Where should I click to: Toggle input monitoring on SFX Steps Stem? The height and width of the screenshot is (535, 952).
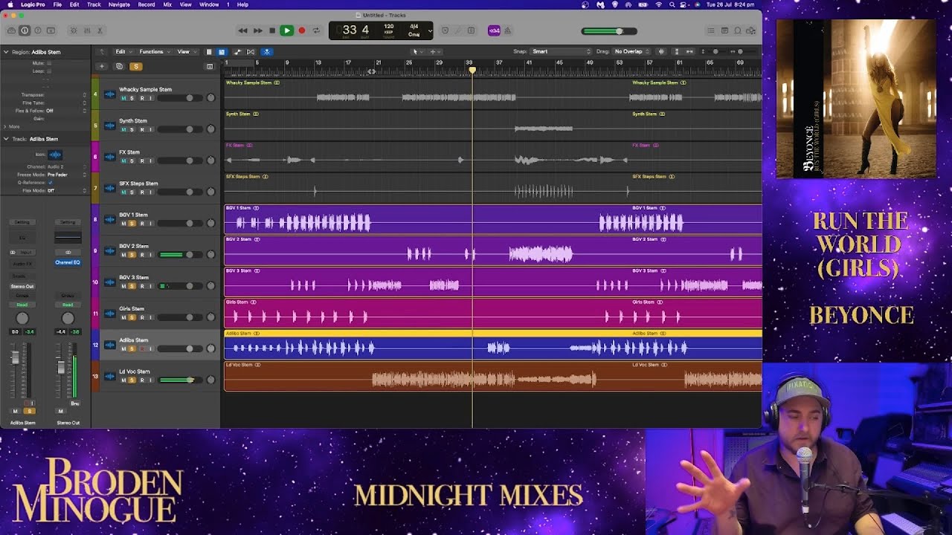tap(150, 192)
